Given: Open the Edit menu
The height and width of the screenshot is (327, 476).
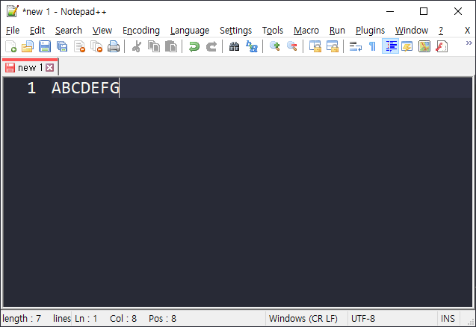Looking at the screenshot, I should [37, 31].
